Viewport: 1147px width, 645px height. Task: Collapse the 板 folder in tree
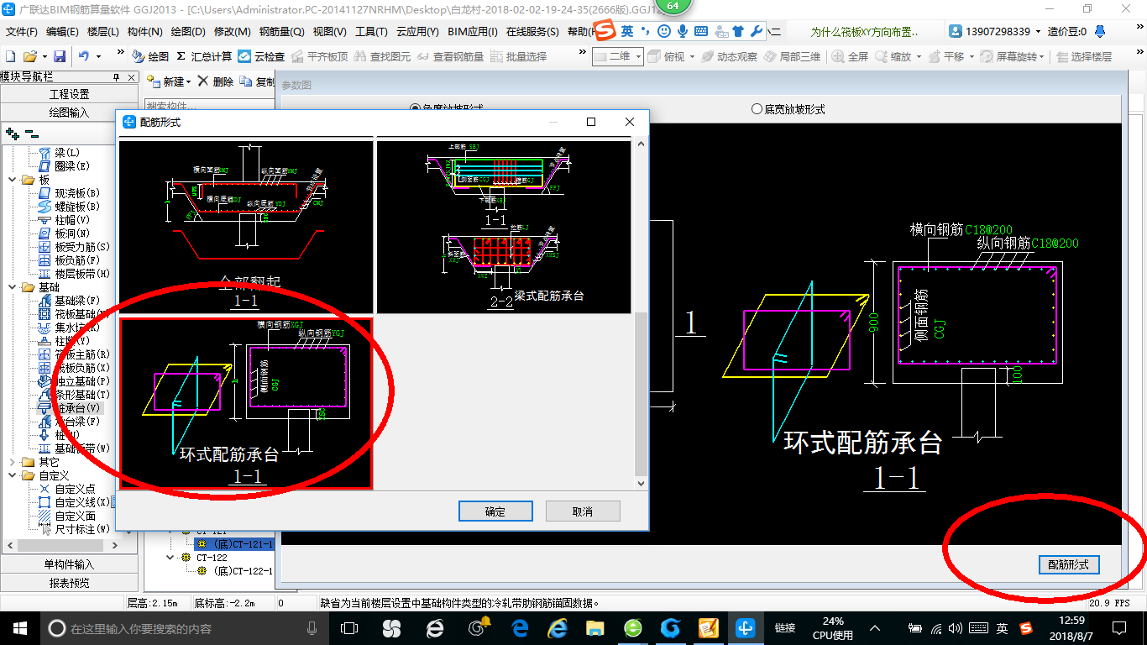click(x=12, y=180)
